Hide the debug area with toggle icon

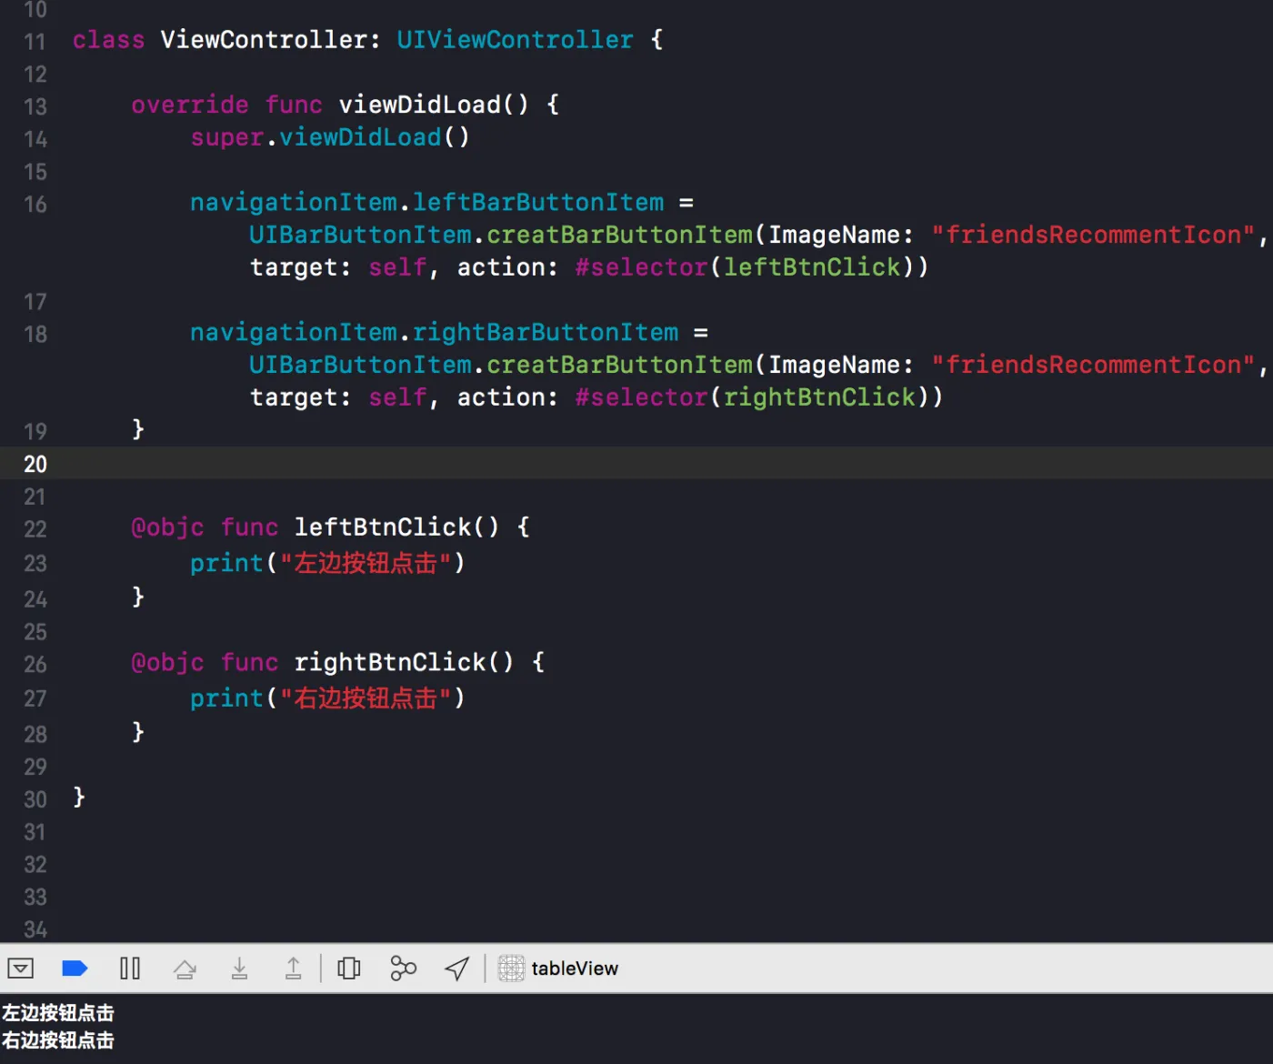pyautogui.click(x=20, y=969)
